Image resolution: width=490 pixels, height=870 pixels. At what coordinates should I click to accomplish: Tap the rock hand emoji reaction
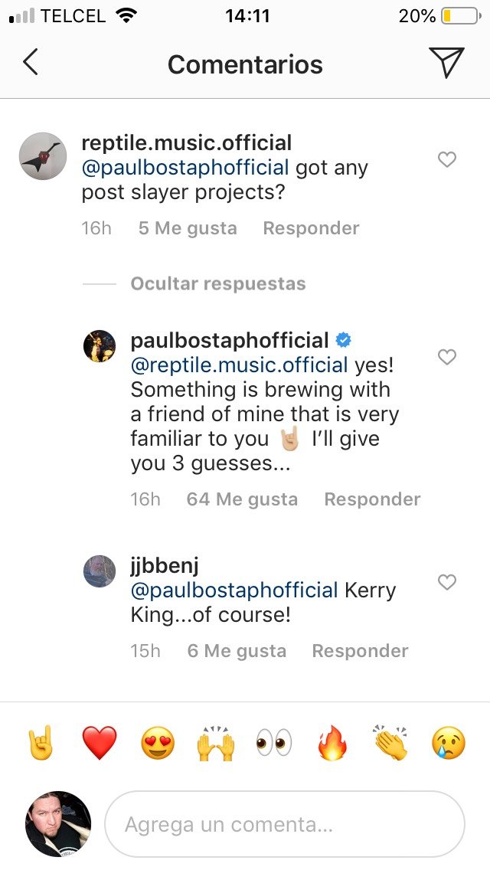[40, 743]
